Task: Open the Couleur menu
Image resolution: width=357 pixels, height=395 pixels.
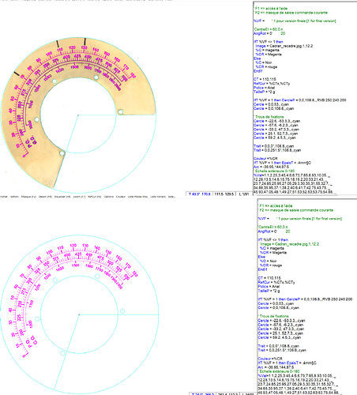Action: (x=121, y=197)
